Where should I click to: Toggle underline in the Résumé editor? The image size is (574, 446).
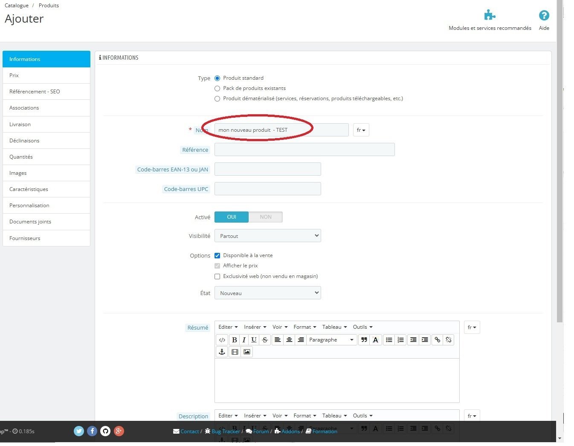pyautogui.click(x=254, y=340)
